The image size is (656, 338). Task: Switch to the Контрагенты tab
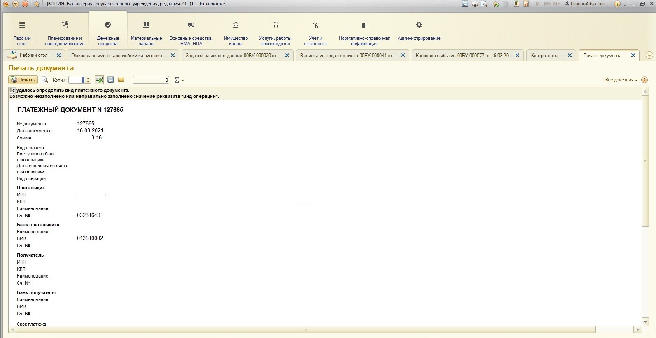[x=544, y=56]
